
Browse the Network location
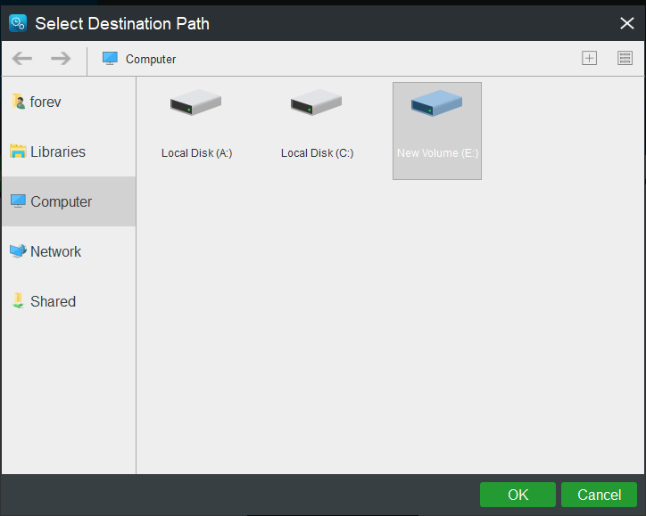[55, 251]
